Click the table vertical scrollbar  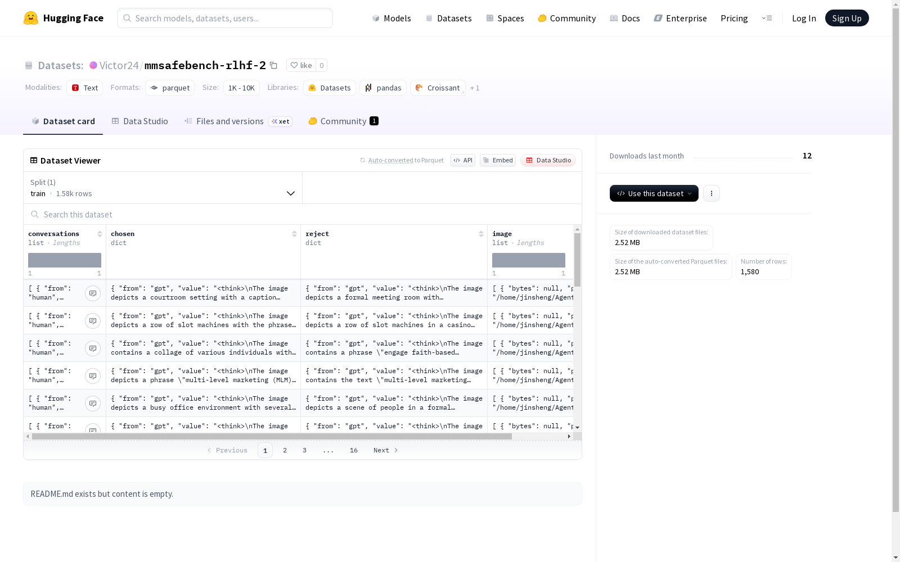pyautogui.click(x=577, y=260)
